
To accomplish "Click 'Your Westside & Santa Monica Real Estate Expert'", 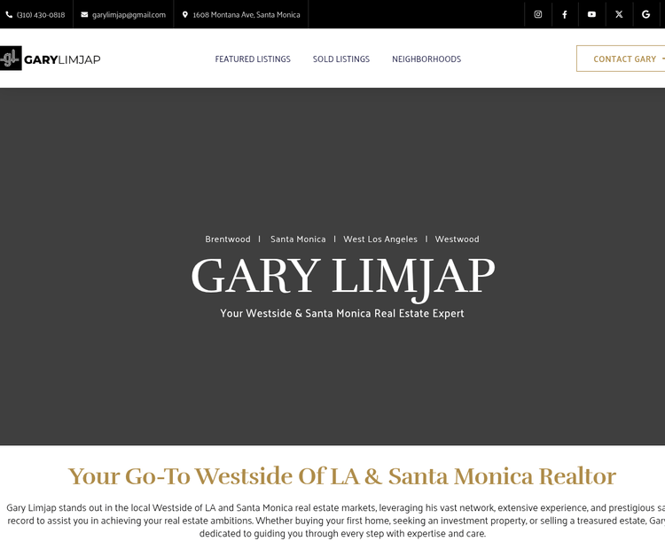I will 342,313.
